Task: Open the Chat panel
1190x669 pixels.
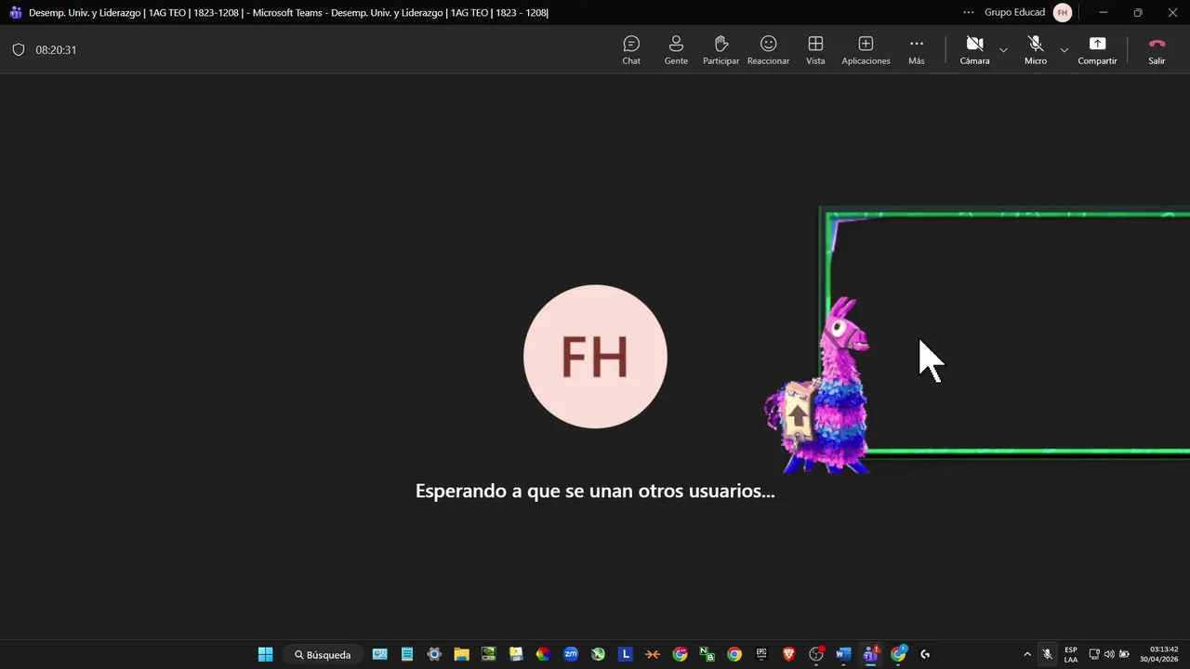Action: [x=631, y=50]
